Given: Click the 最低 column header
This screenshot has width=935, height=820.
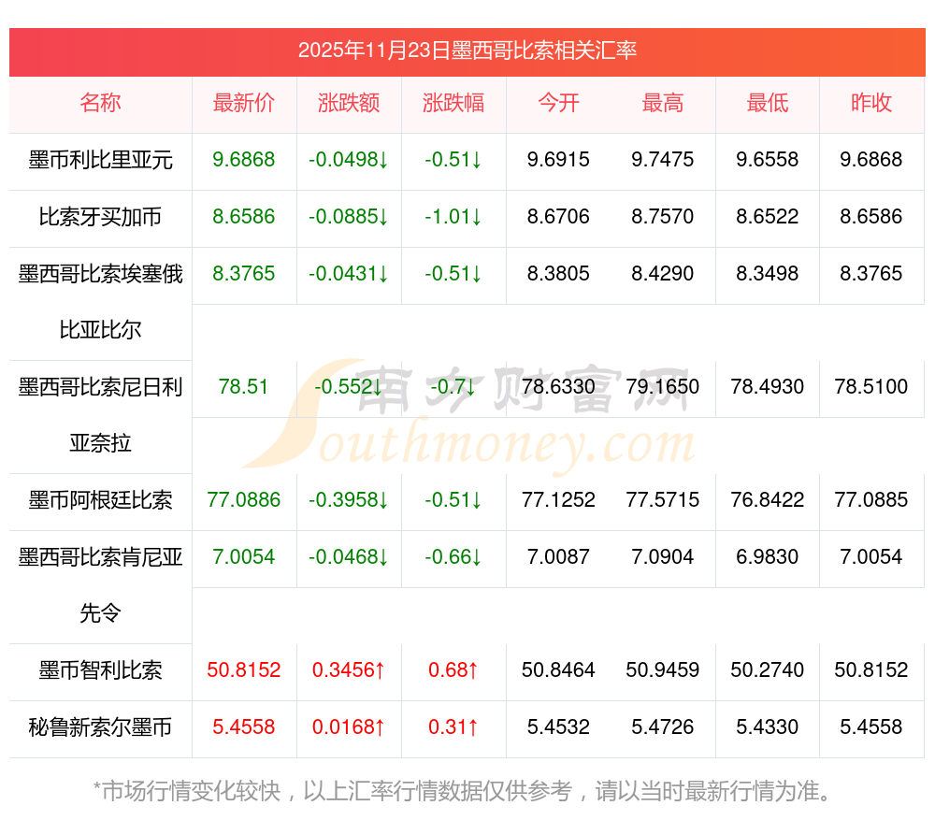Looking at the screenshot, I should coord(768,103).
